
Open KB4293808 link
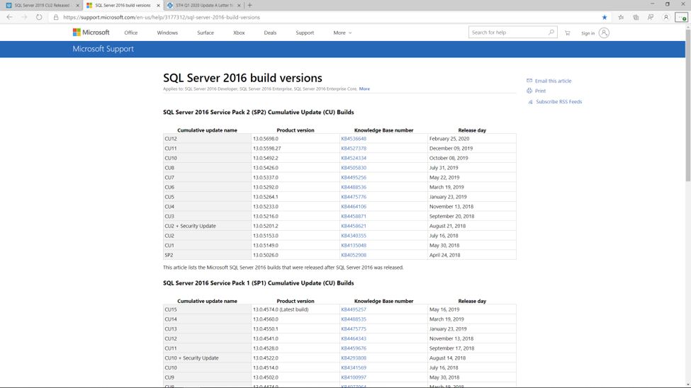[354, 358]
